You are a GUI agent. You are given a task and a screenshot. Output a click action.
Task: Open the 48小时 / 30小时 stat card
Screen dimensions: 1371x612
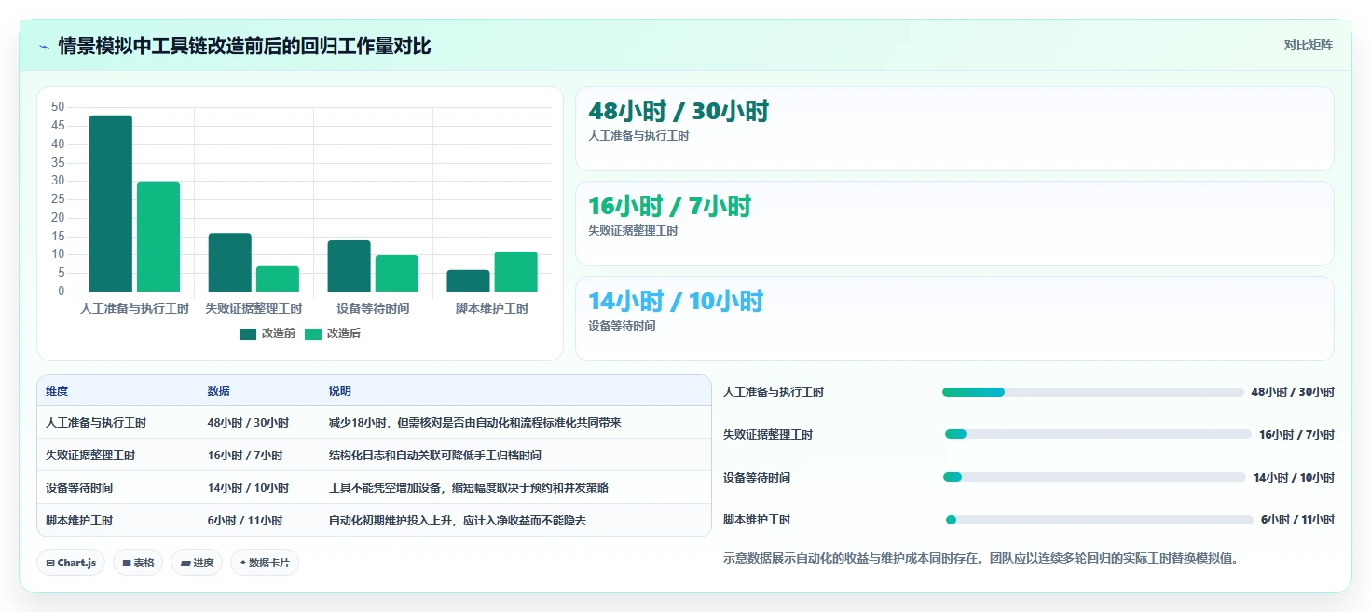954,129
